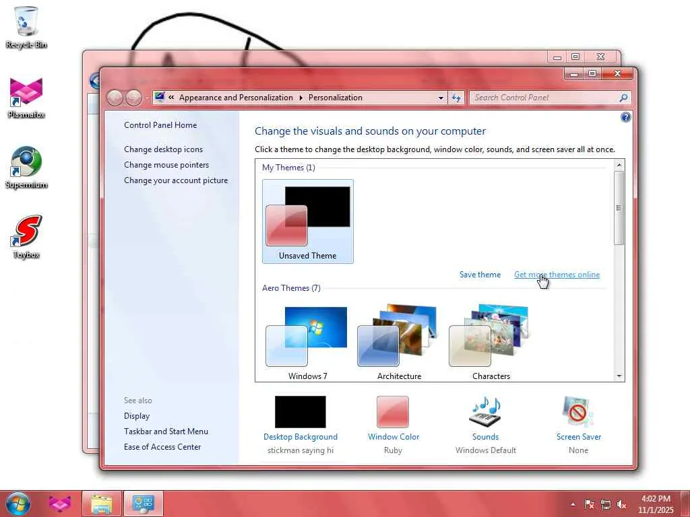
Task: Click the search magnifier icon
Action: (623, 98)
